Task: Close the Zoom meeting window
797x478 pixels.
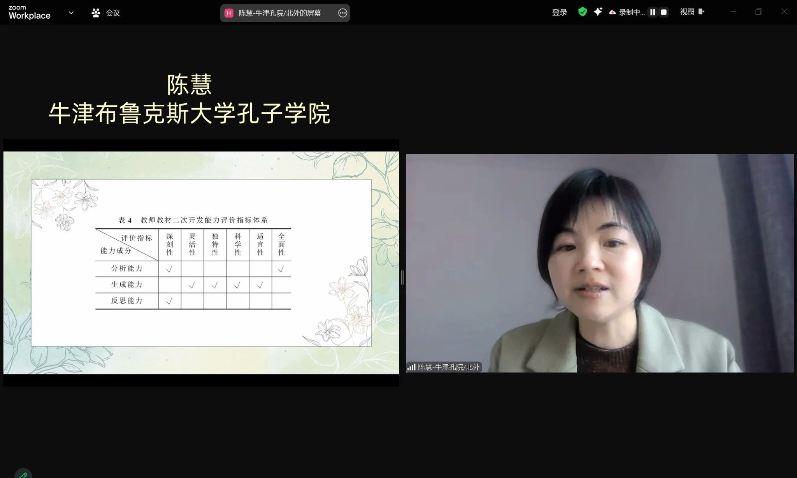Action: pyautogui.click(x=784, y=12)
